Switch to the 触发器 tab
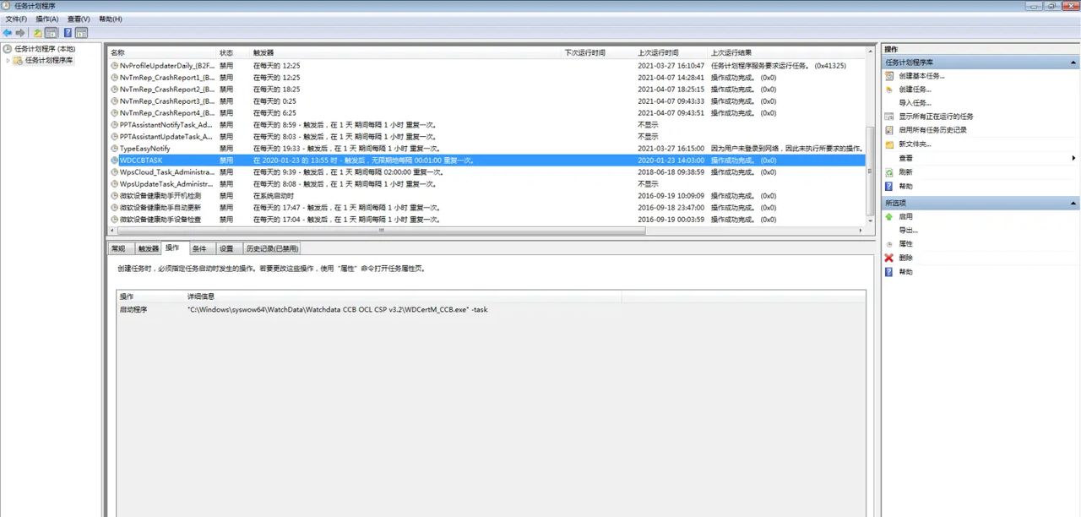Viewport: 1081px width, 517px height. pyautogui.click(x=148, y=248)
